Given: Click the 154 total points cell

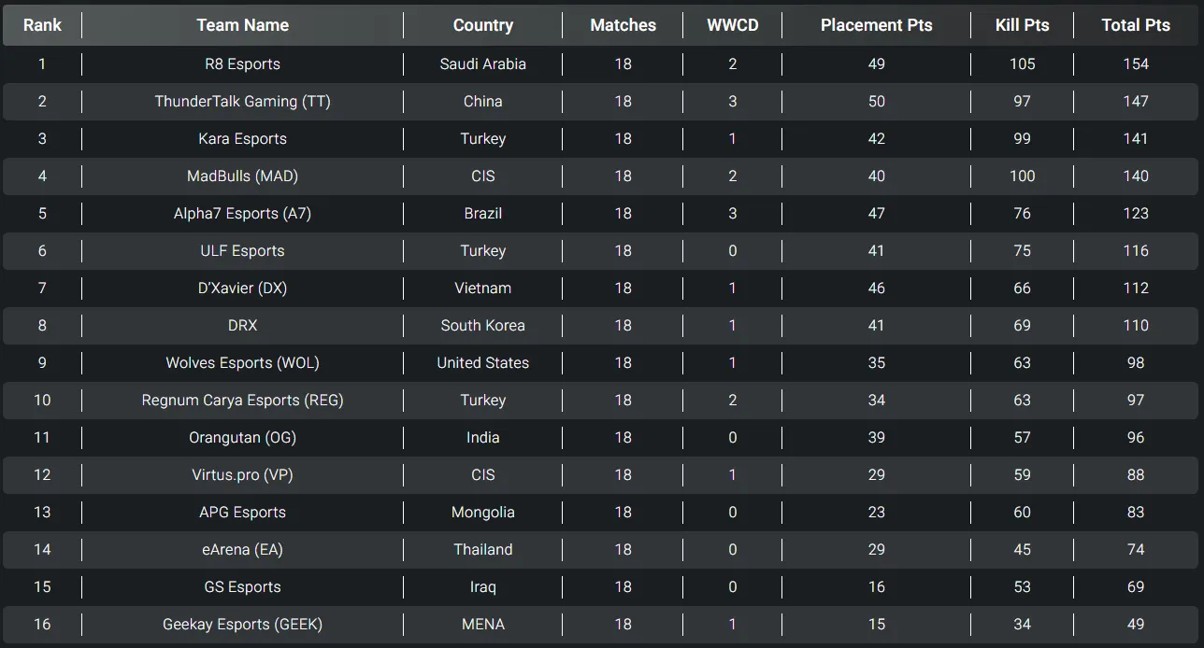Looking at the screenshot, I should tap(1136, 63).
